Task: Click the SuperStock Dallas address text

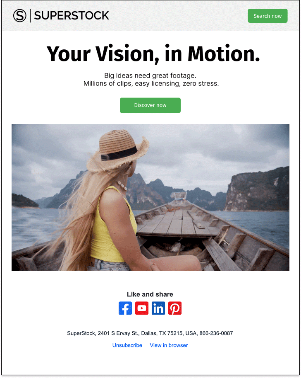Action: click(150, 333)
